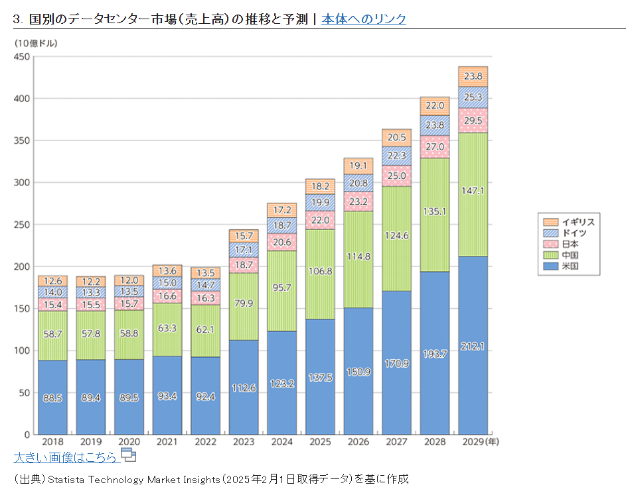Click the 2018 US bar segment labeled 88.5
The width and height of the screenshot is (626, 493).
[52, 397]
